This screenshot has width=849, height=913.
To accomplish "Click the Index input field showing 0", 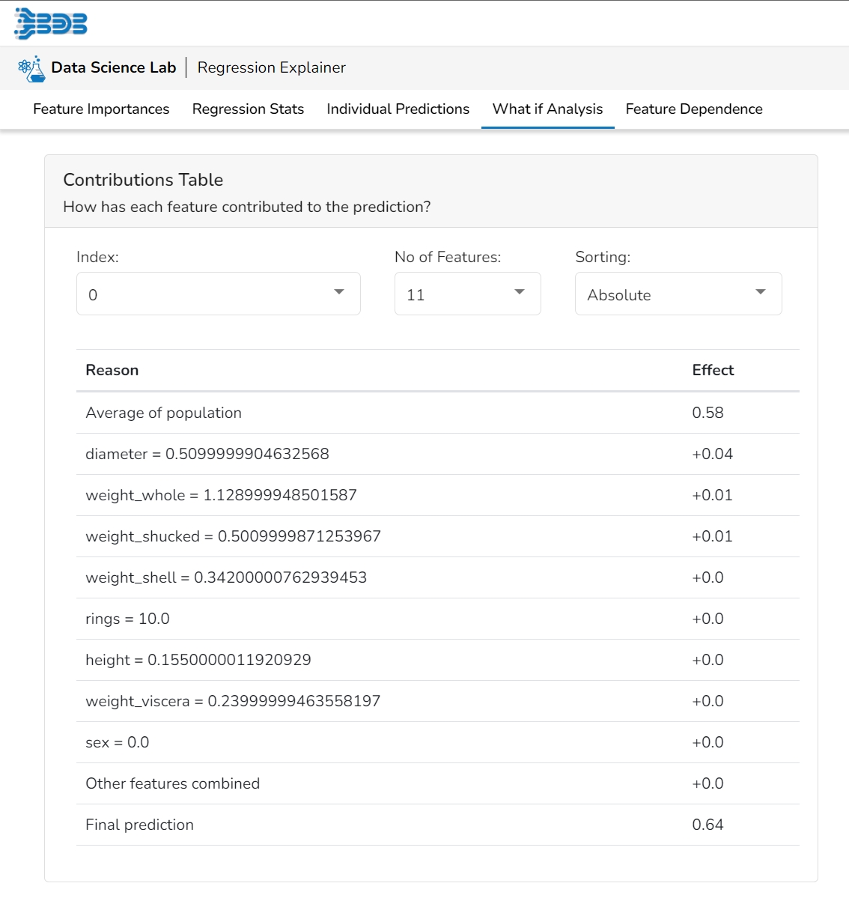I will 202,294.
